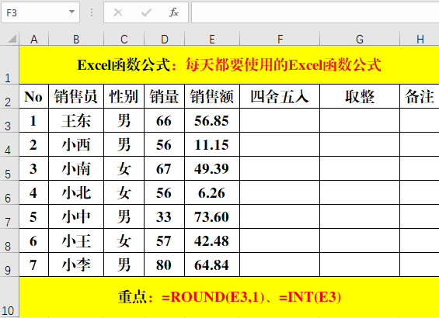439x318 pixels.
Task: Click the sales amount cell '56.85'
Action: (x=212, y=120)
